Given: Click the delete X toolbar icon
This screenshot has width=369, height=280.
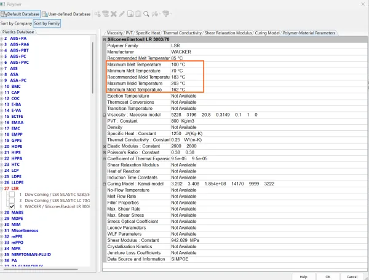Looking at the screenshot, I should pos(114,14).
